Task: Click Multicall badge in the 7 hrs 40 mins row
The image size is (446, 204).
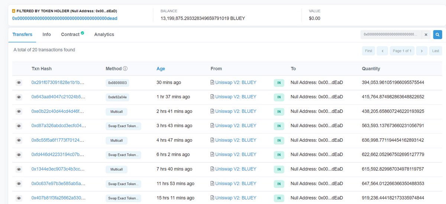Action: (x=116, y=170)
